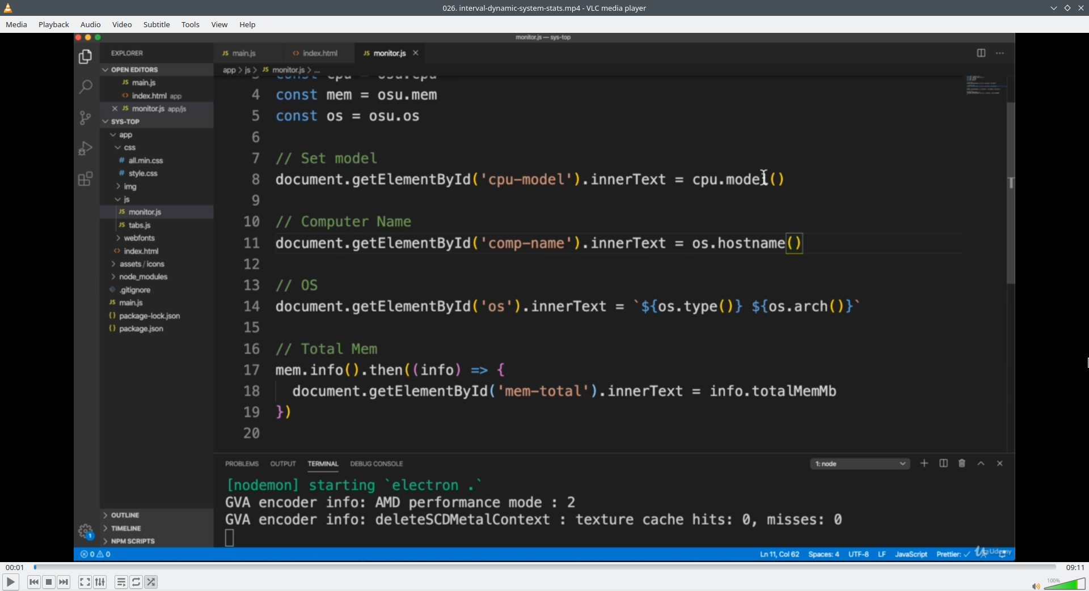Click the Prettier status bar item
This screenshot has width=1089, height=591.
coord(953,554)
